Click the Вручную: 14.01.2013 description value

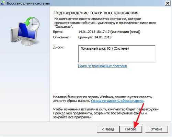(x=95, y=37)
